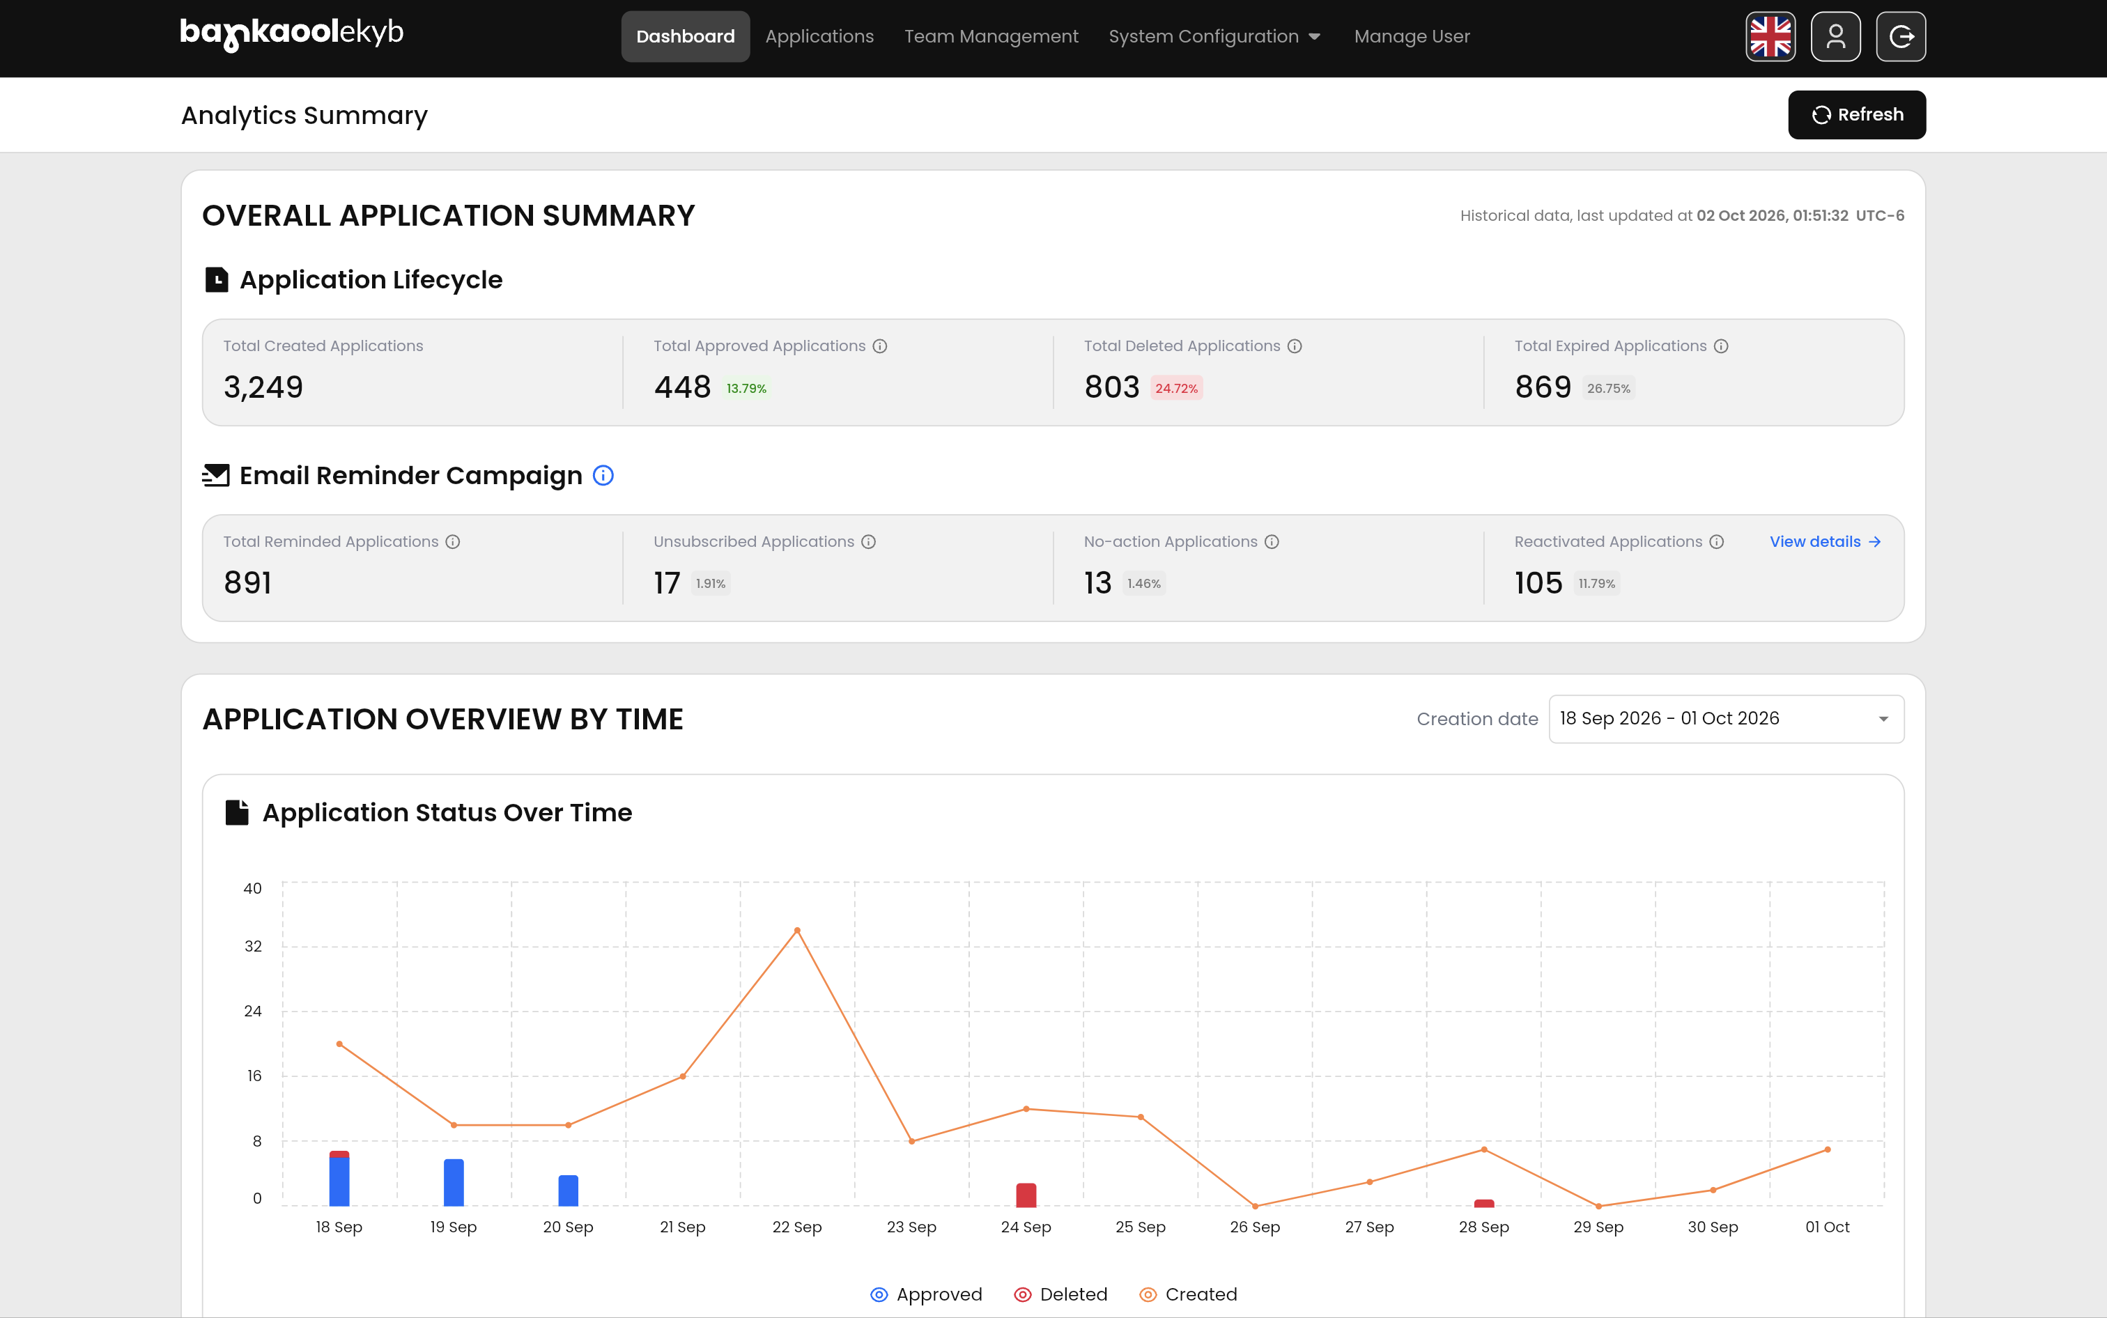
Task: Click the 20 Sep blue approved bar
Action: click(x=569, y=1191)
